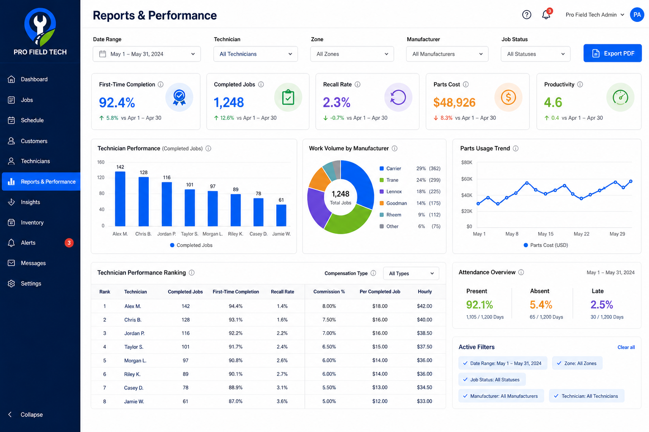649x432 pixels.
Task: Click the donut chart center 1,248 Total Jobs
Action: point(341,197)
